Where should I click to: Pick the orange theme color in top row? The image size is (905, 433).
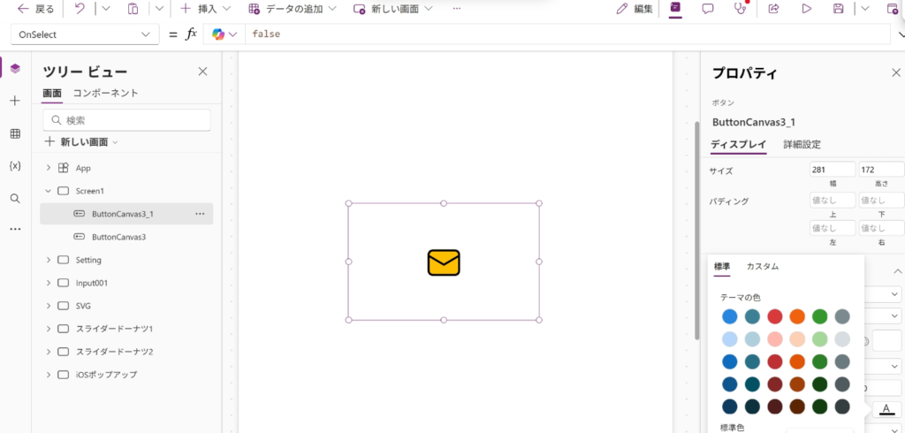coord(797,316)
